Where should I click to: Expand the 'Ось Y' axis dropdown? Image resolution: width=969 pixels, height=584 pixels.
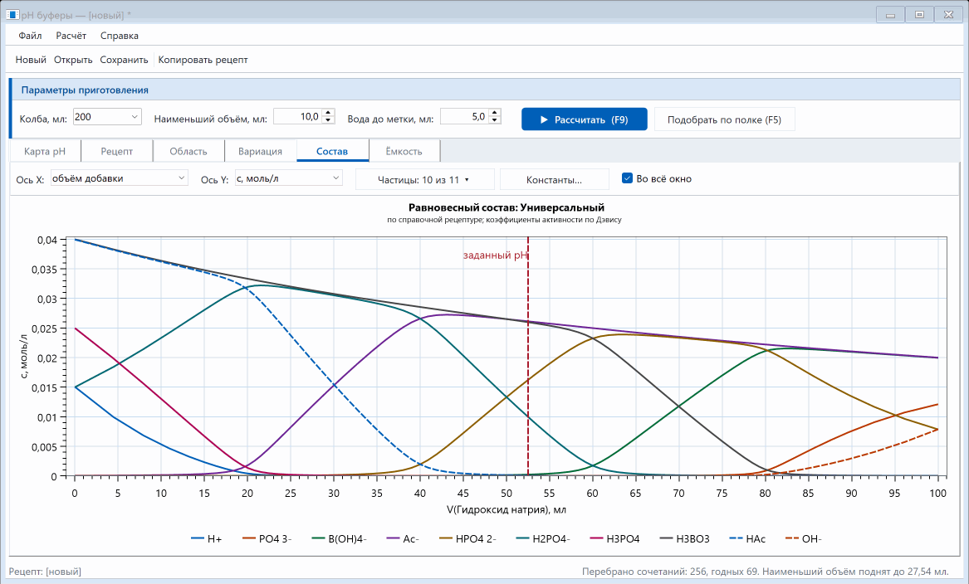289,178
